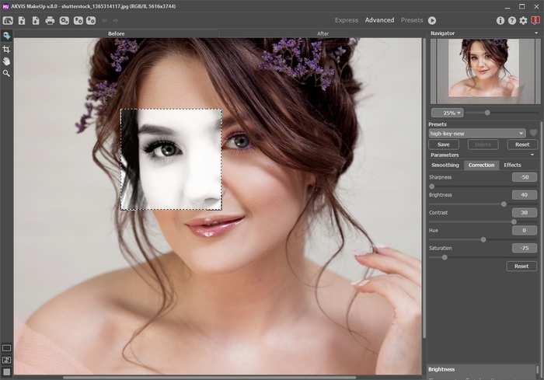Image resolution: width=544 pixels, height=380 pixels.
Task: Reset the Correction parameters button
Action: click(x=521, y=267)
